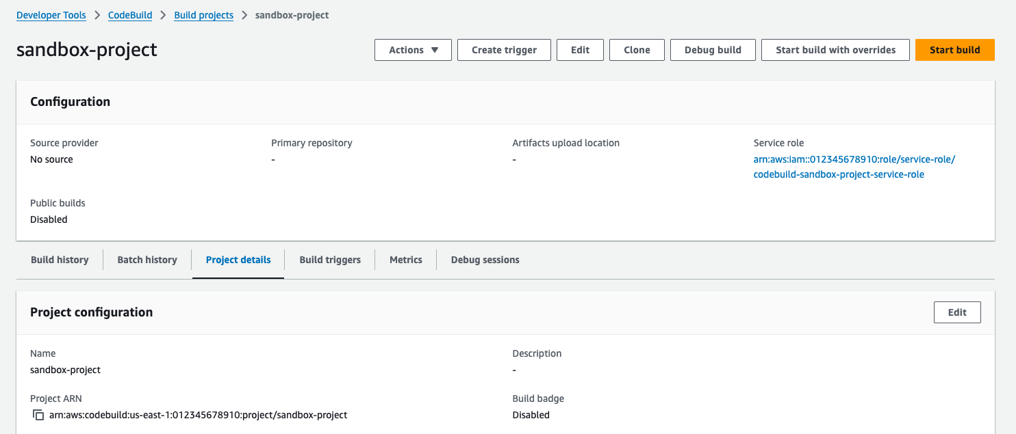This screenshot has width=1016, height=434.
Task: Open the Project details tab
Action: point(238,260)
